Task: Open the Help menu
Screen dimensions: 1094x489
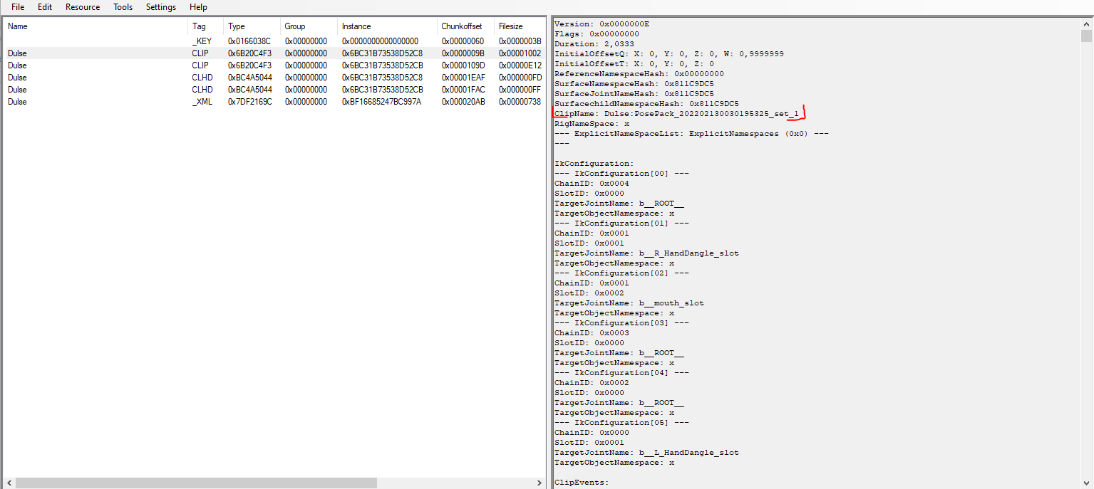Action: coord(199,7)
